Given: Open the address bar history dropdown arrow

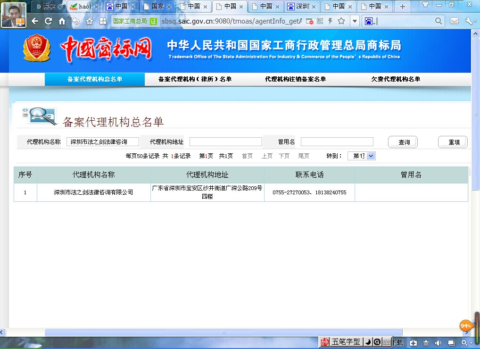Looking at the screenshot, I should click(355, 21).
